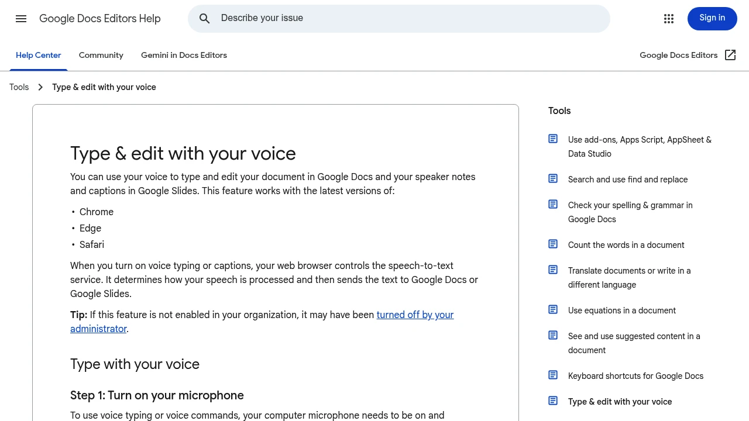Click the 'Describe your issue' search field
The image size is (749, 421).
click(399, 19)
